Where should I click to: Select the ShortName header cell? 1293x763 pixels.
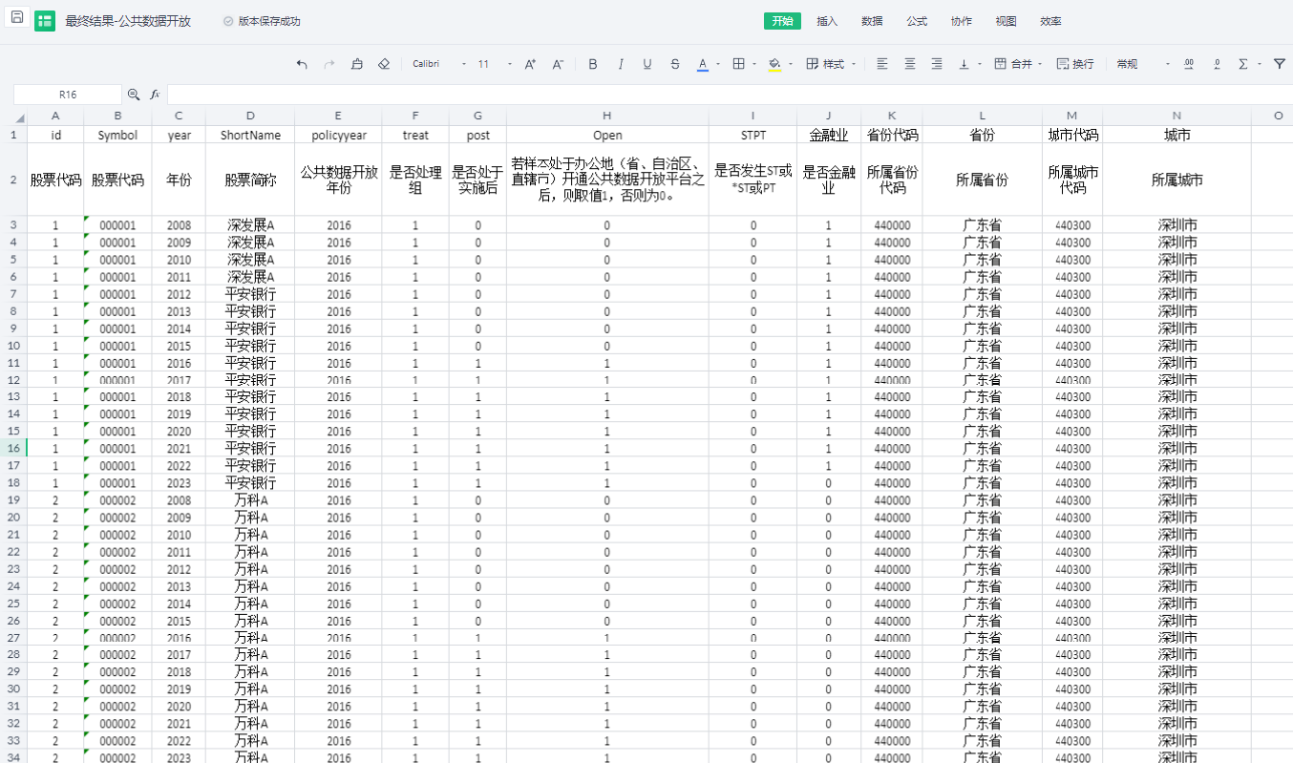pyautogui.click(x=250, y=135)
